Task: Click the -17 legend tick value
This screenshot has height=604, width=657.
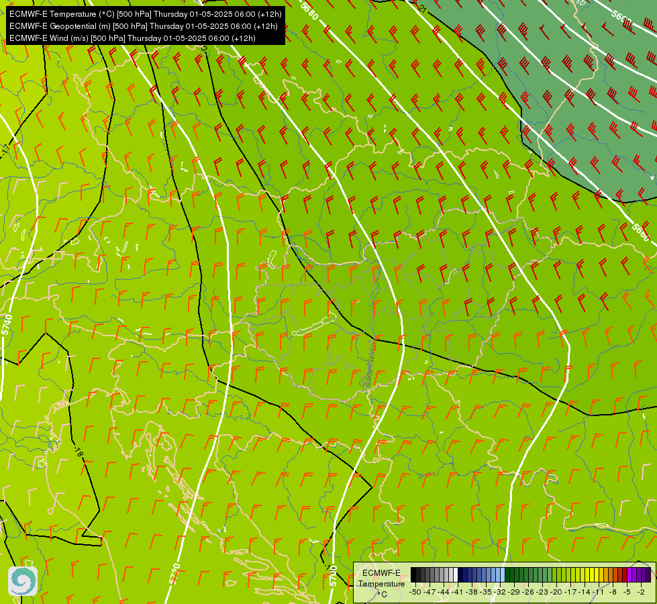Action: click(571, 592)
